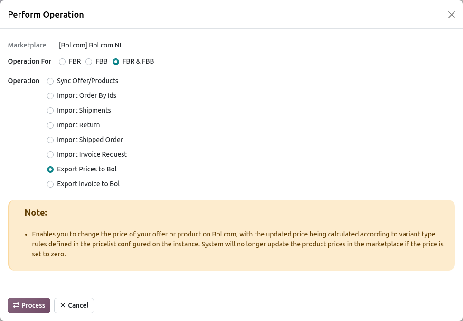Image resolution: width=463 pixels, height=321 pixels.
Task: Select the FBB radio option
Action: [x=89, y=62]
